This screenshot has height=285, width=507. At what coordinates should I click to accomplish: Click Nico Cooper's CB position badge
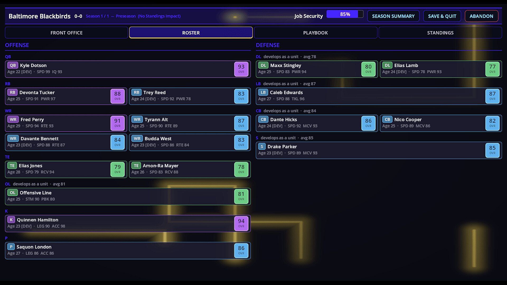click(x=387, y=120)
